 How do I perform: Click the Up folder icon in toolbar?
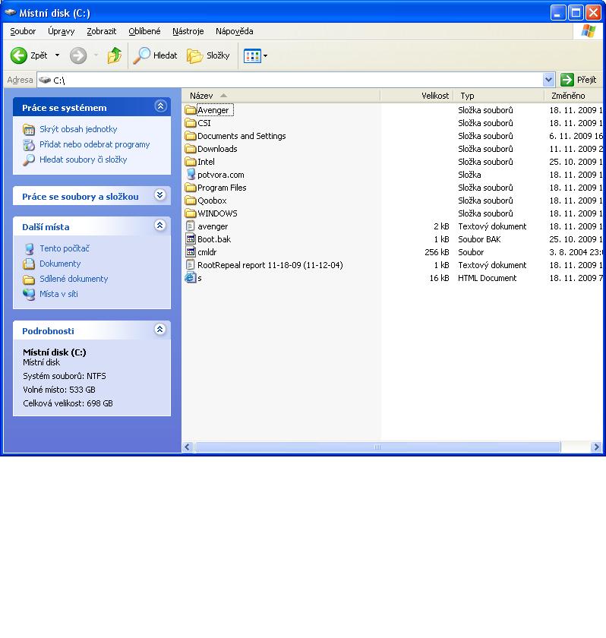pos(115,55)
